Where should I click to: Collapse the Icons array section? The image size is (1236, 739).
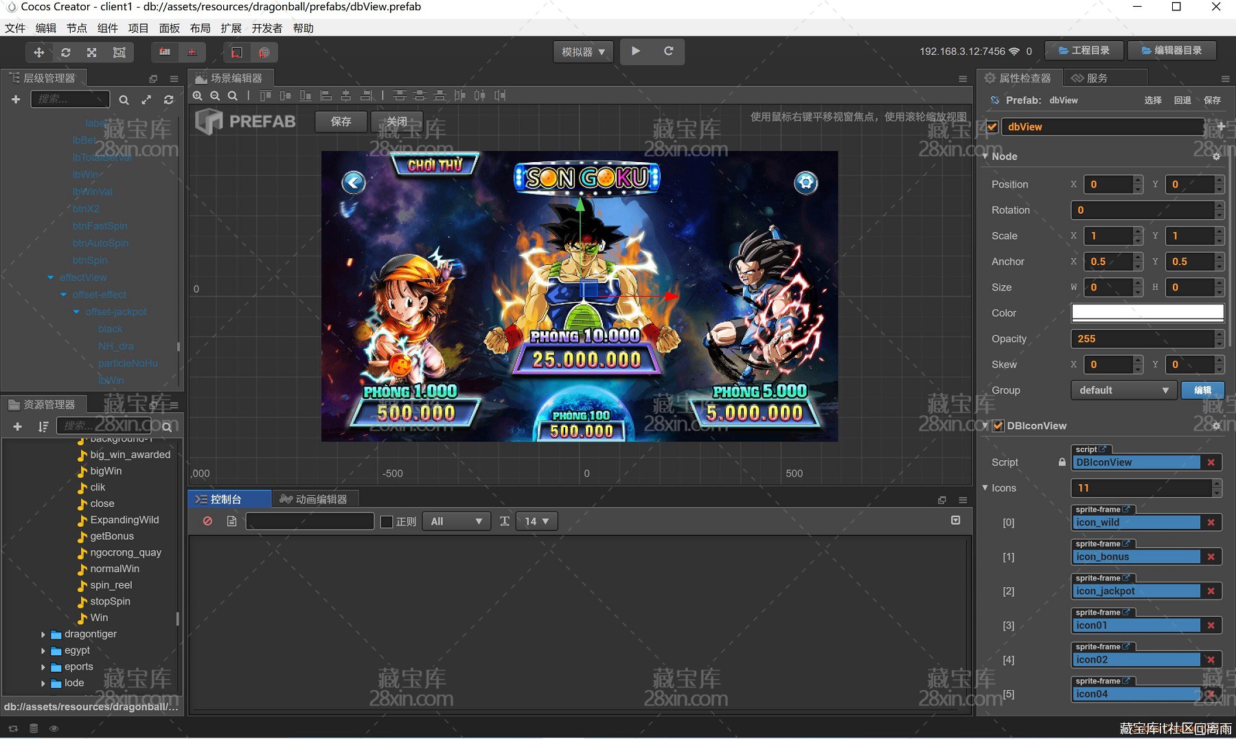tap(985, 488)
